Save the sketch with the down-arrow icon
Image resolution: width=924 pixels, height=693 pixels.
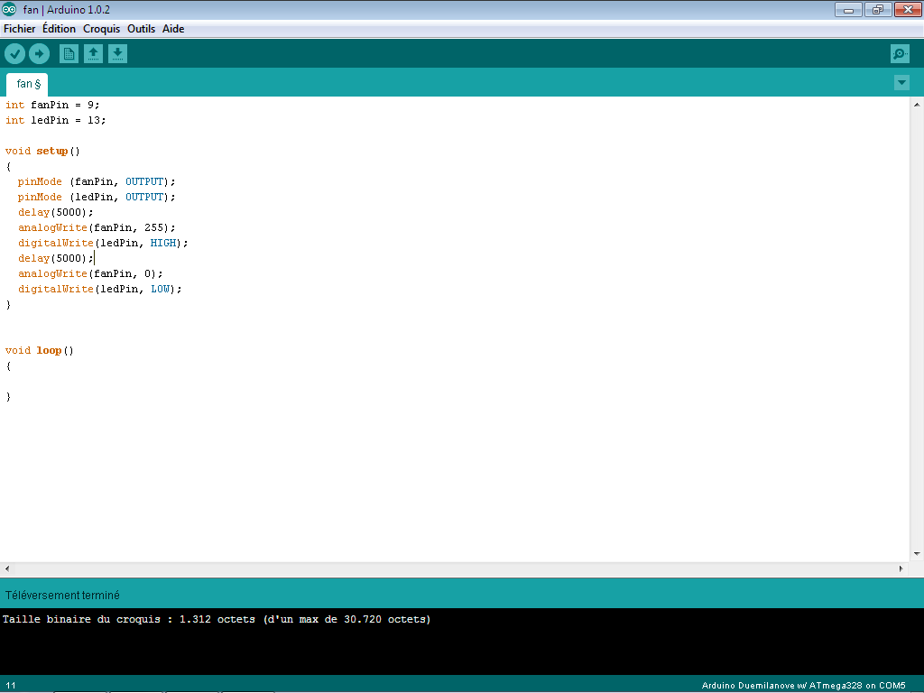coord(118,54)
